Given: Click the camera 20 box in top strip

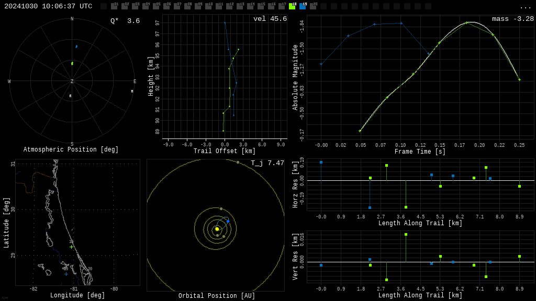Looking at the screenshot, I should [x=313, y=6].
